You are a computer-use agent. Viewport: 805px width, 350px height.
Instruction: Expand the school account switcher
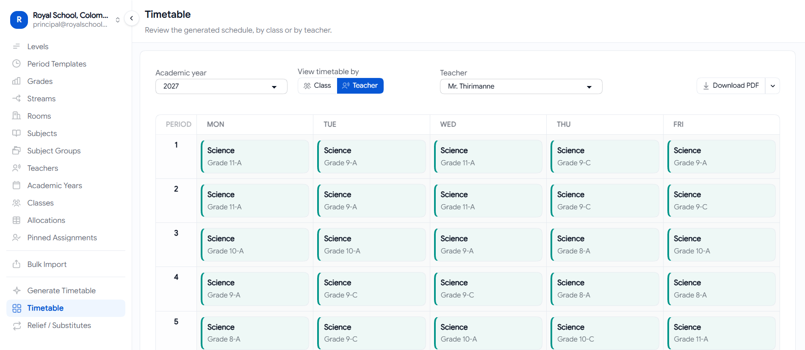[118, 19]
